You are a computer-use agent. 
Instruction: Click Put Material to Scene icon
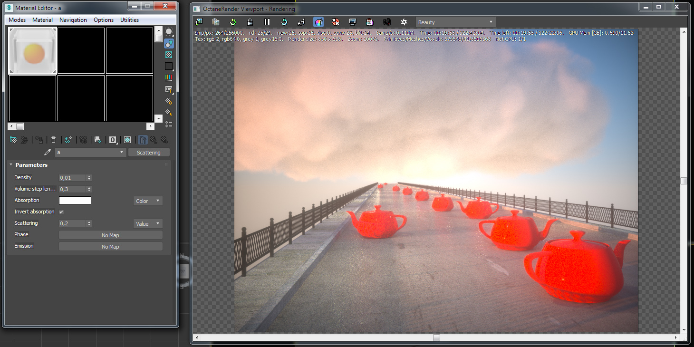pos(23,140)
